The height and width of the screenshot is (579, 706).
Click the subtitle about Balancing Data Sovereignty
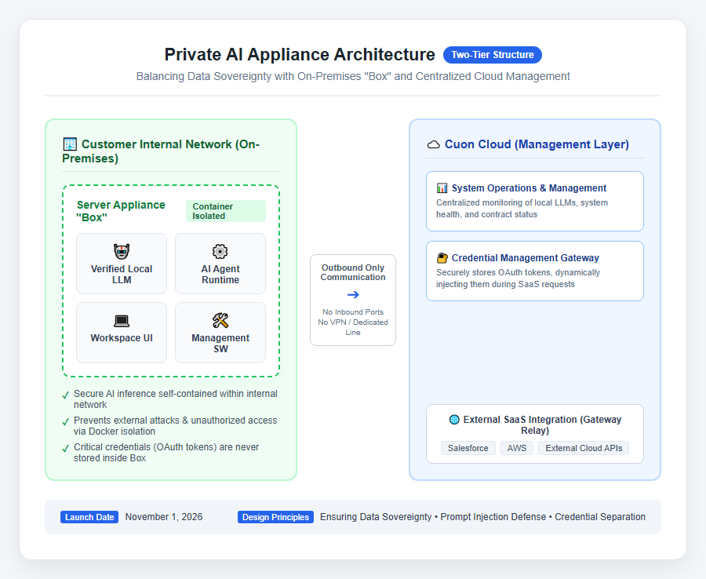click(353, 77)
